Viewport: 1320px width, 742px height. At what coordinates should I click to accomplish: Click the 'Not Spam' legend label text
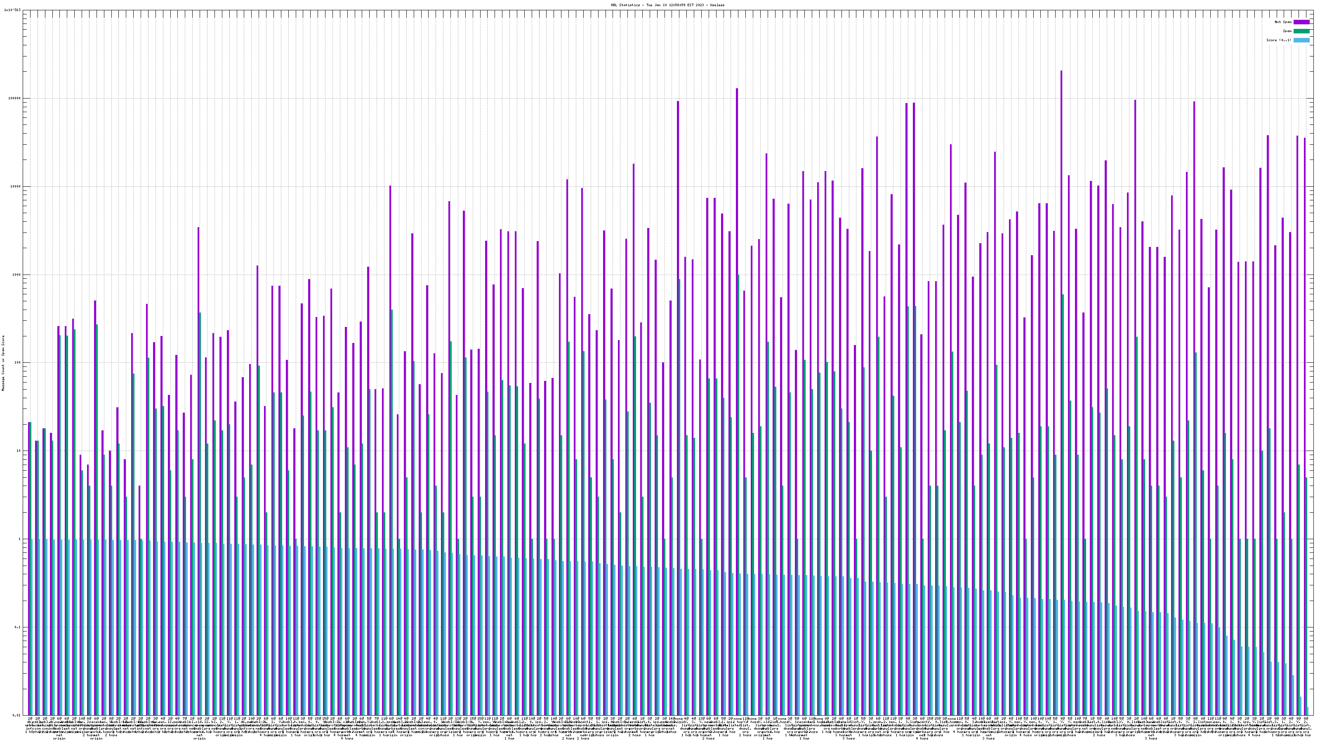[x=1283, y=22]
